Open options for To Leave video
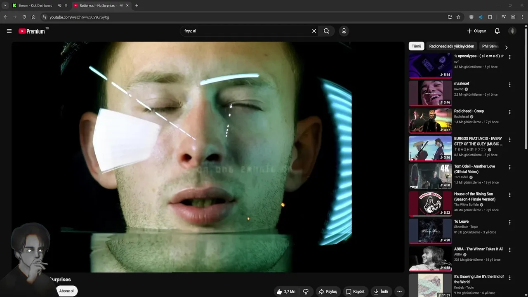Viewport: 528px width, 297px height. click(x=510, y=222)
